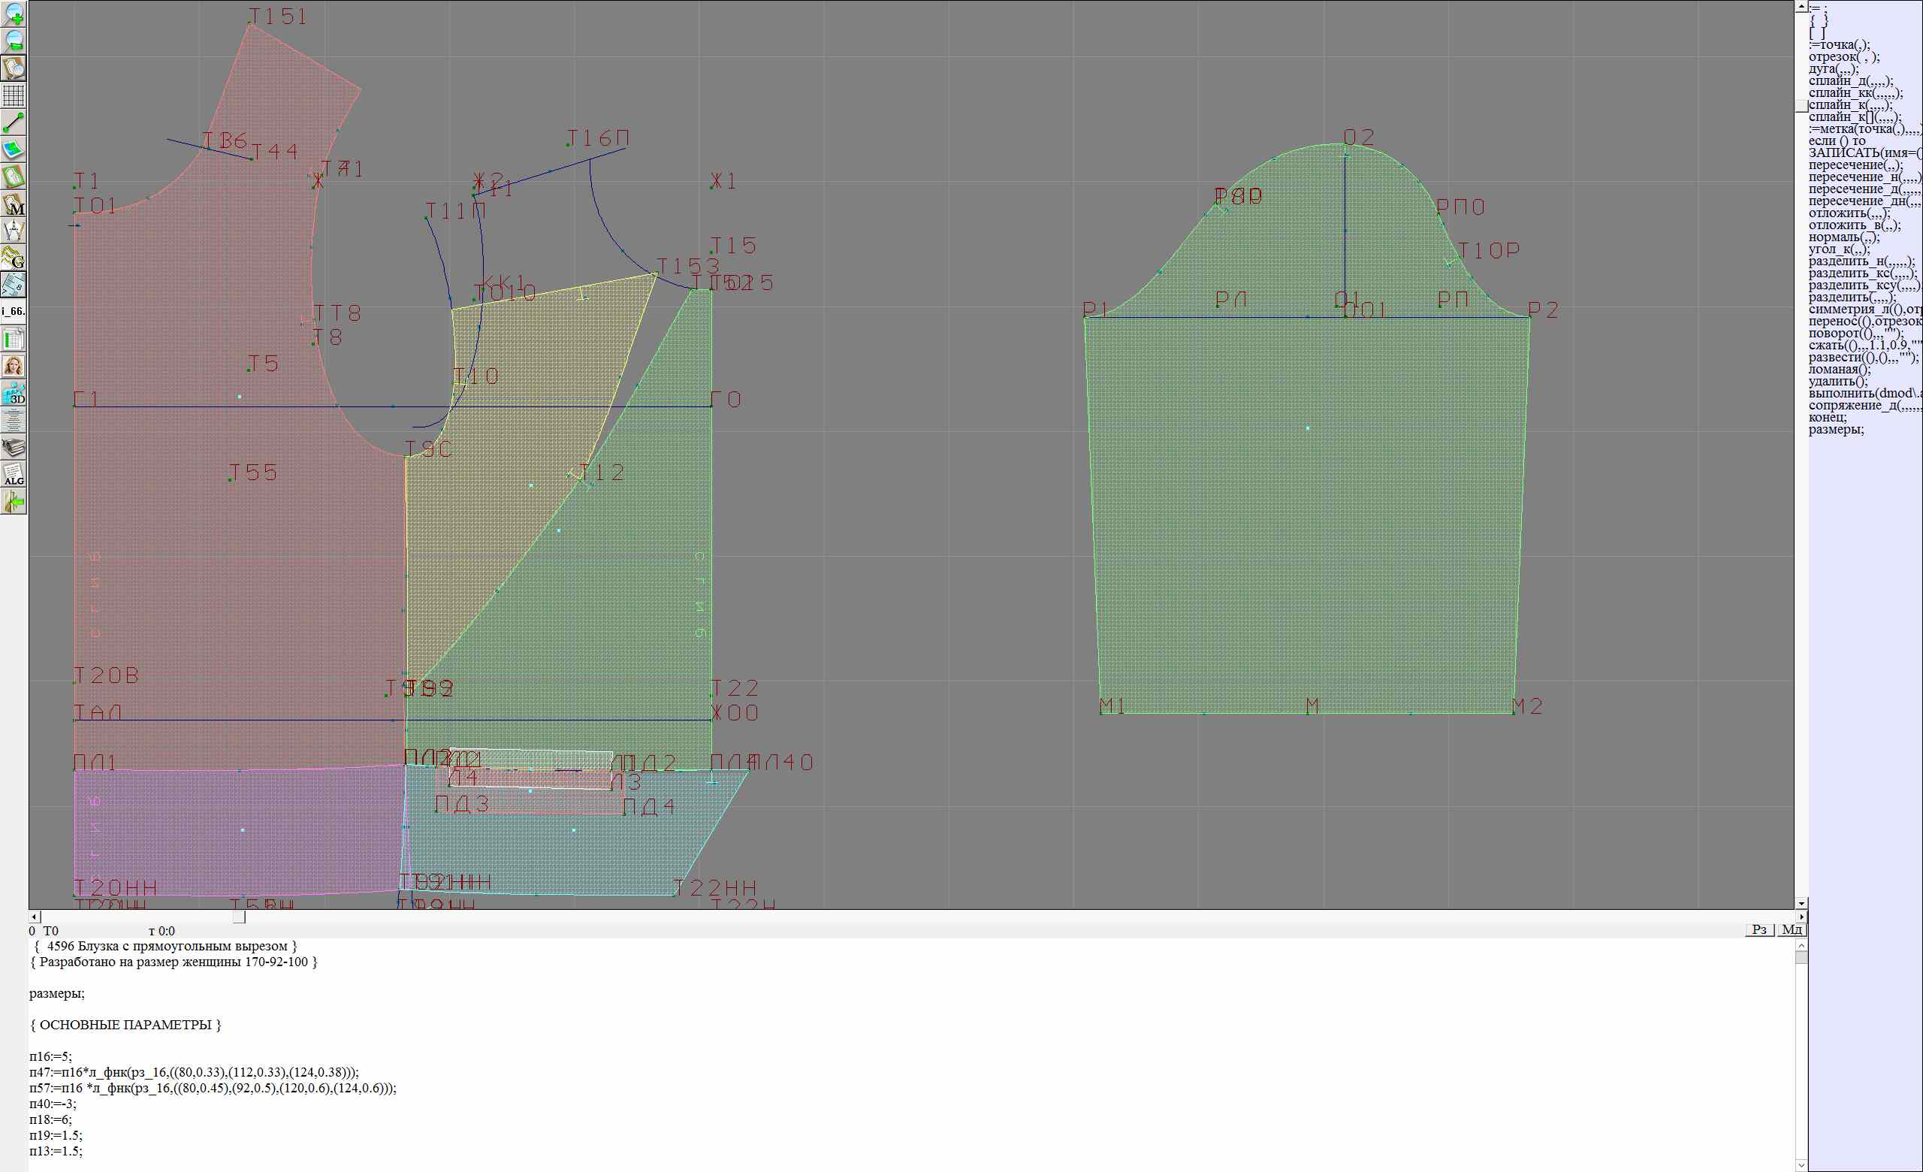Click the G curves icon

pos(14,258)
